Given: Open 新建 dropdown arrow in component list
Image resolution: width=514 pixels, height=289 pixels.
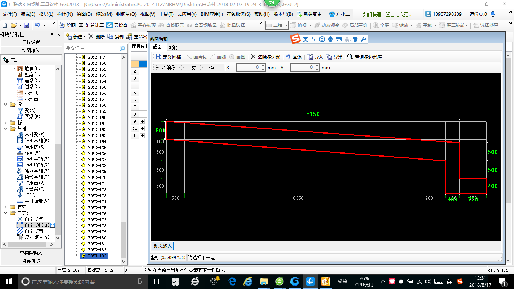Looking at the screenshot, I should 84,37.
